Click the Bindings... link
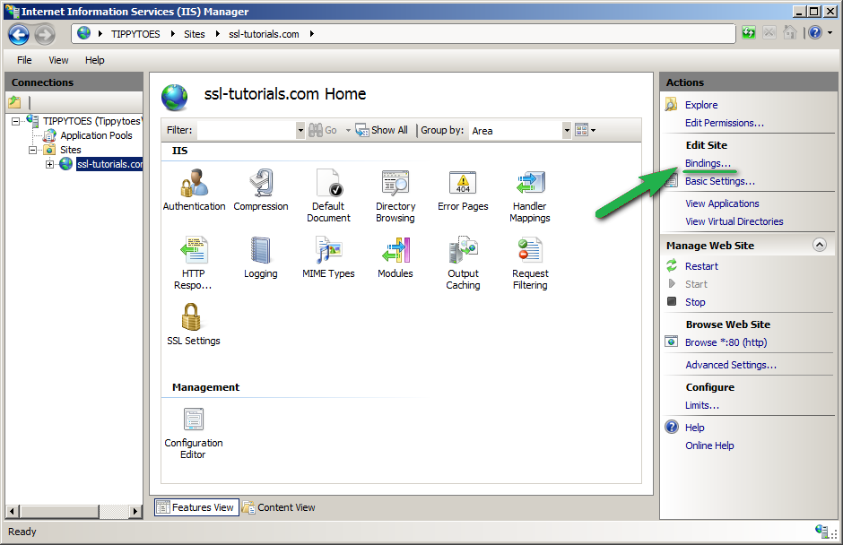 pos(708,163)
